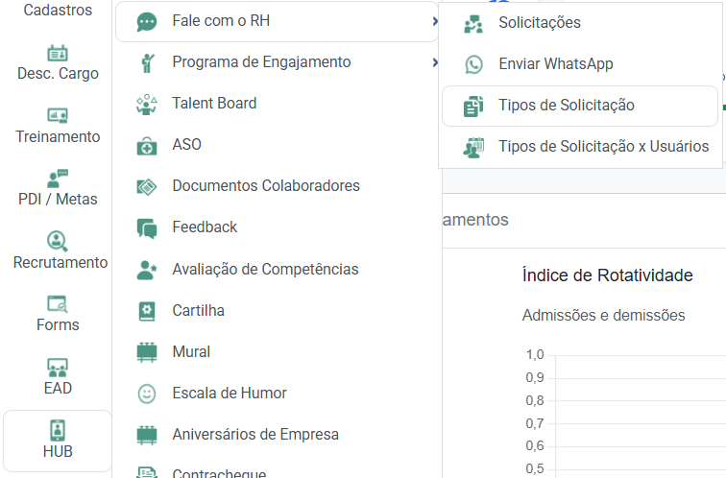Click the Enviar WhatsApp icon
Image resolution: width=726 pixels, height=478 pixels.
(x=473, y=64)
